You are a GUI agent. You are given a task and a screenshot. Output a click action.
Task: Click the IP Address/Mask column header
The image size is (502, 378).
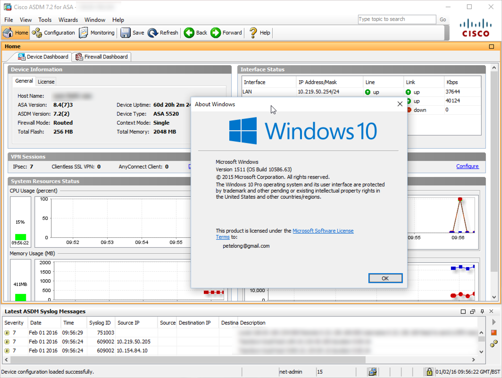click(329, 82)
